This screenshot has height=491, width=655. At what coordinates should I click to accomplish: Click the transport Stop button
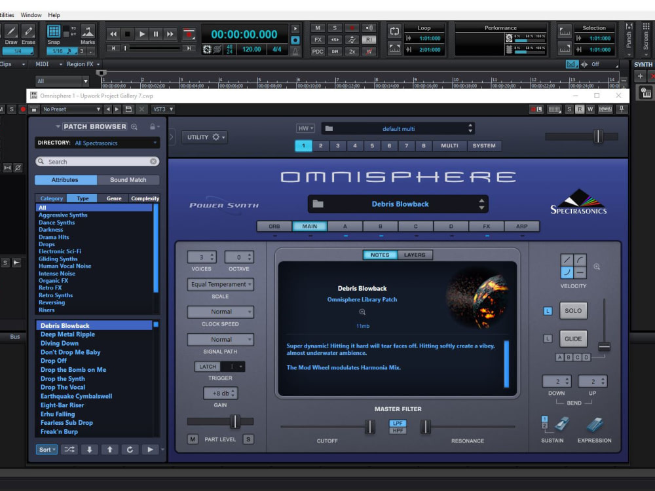[128, 34]
